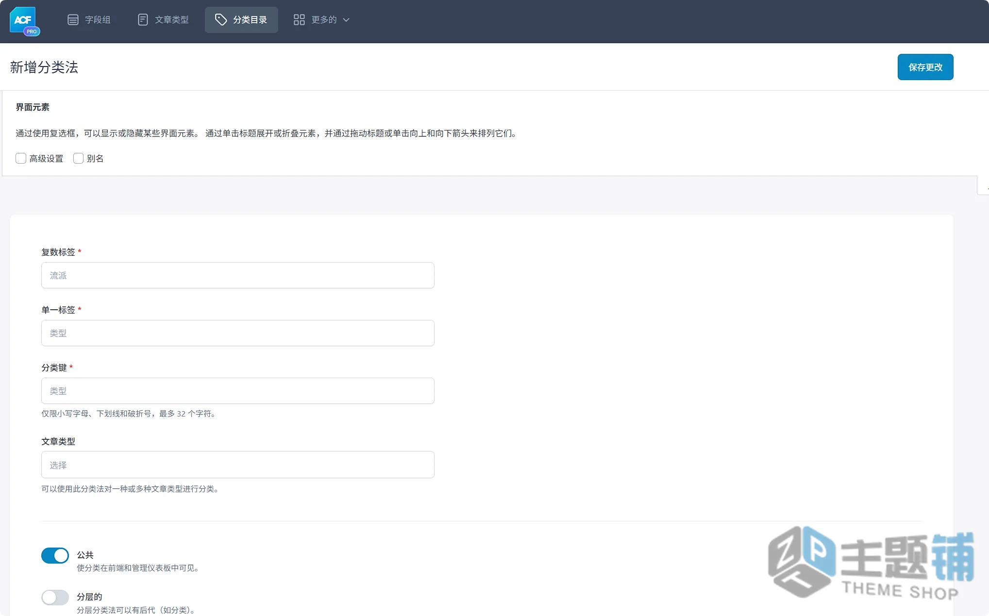
Task: Click the 新增分类法 page title
Action: click(x=44, y=67)
